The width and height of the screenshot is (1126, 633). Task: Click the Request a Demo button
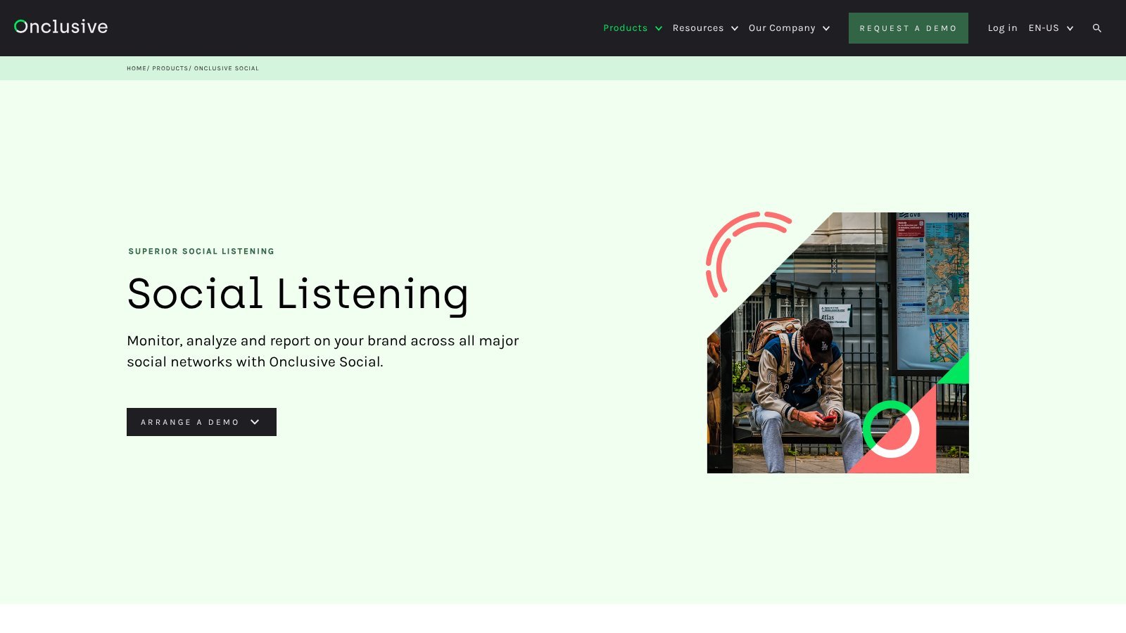909,28
